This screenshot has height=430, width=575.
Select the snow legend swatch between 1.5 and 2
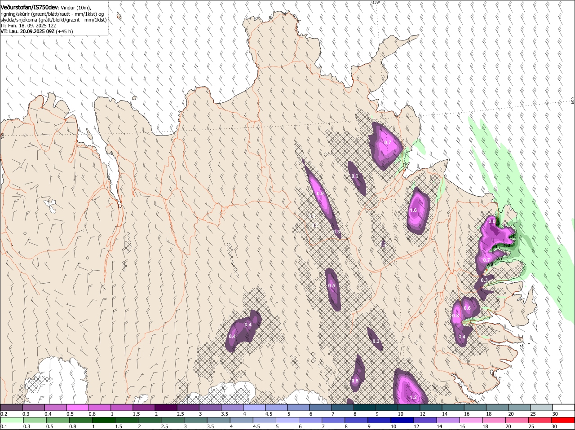tap(144, 408)
